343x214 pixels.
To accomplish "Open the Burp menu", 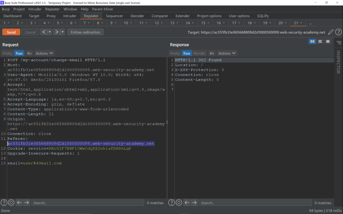I will (6, 9).
